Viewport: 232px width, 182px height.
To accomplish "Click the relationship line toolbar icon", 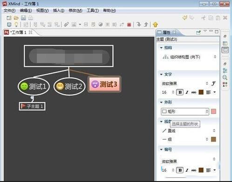I will pos(121,25).
